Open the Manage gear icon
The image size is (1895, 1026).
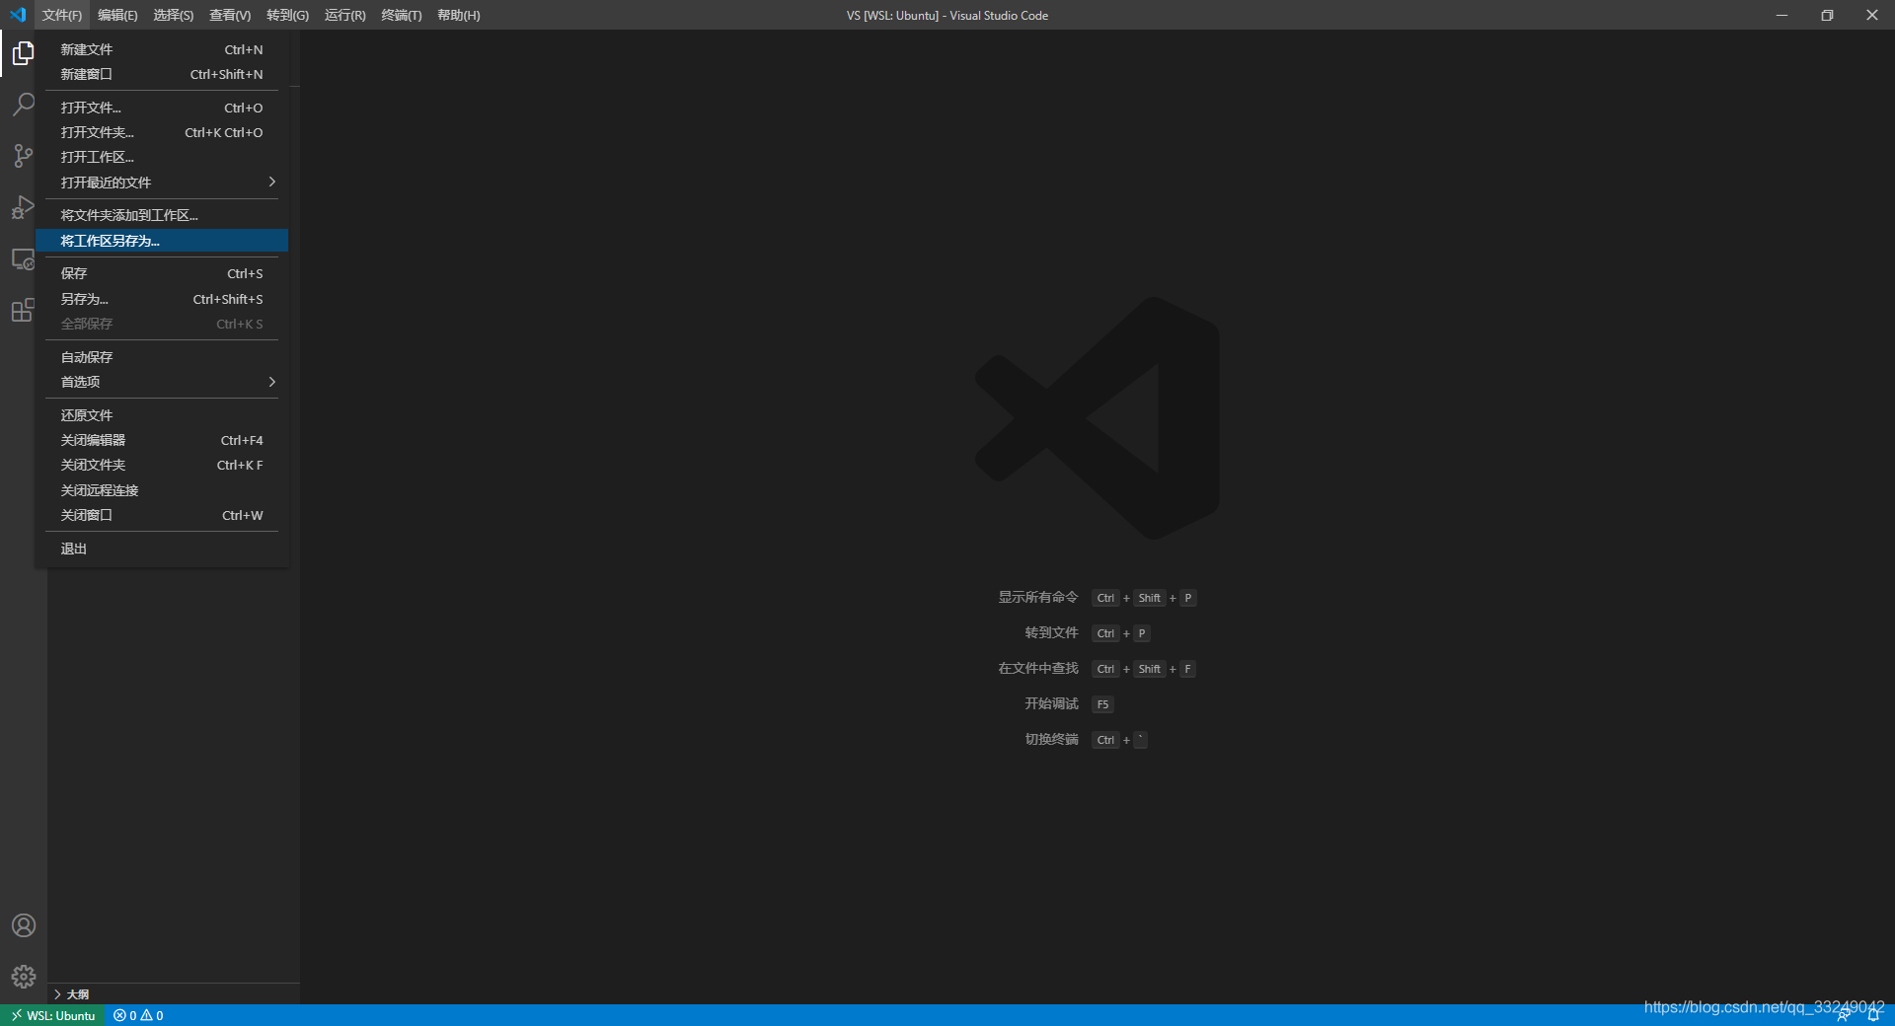[x=24, y=977]
